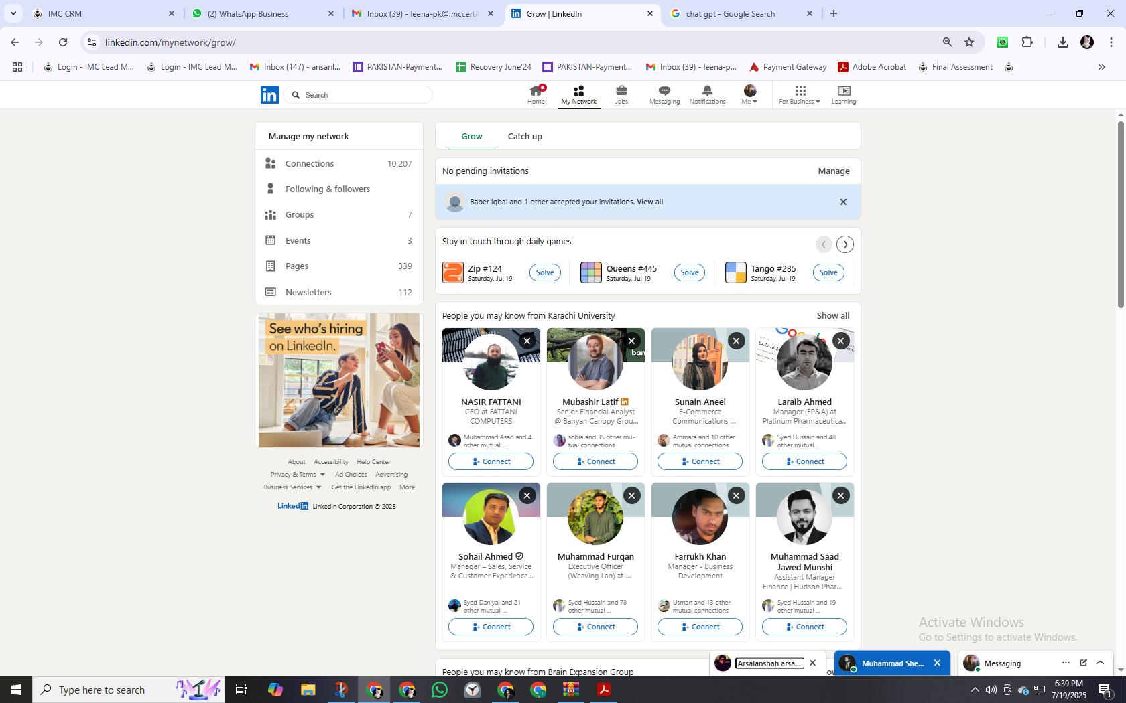The height and width of the screenshot is (703, 1126).
Task: Expand Business Services footer dropdown
Action: point(292,487)
